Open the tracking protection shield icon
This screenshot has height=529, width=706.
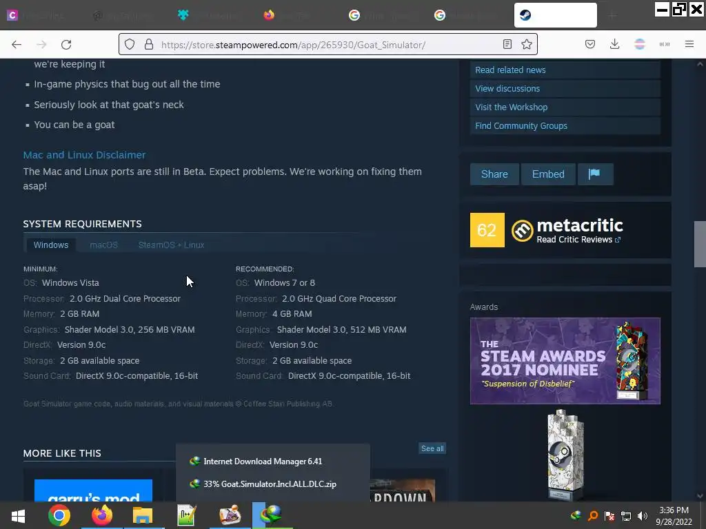[x=130, y=45]
